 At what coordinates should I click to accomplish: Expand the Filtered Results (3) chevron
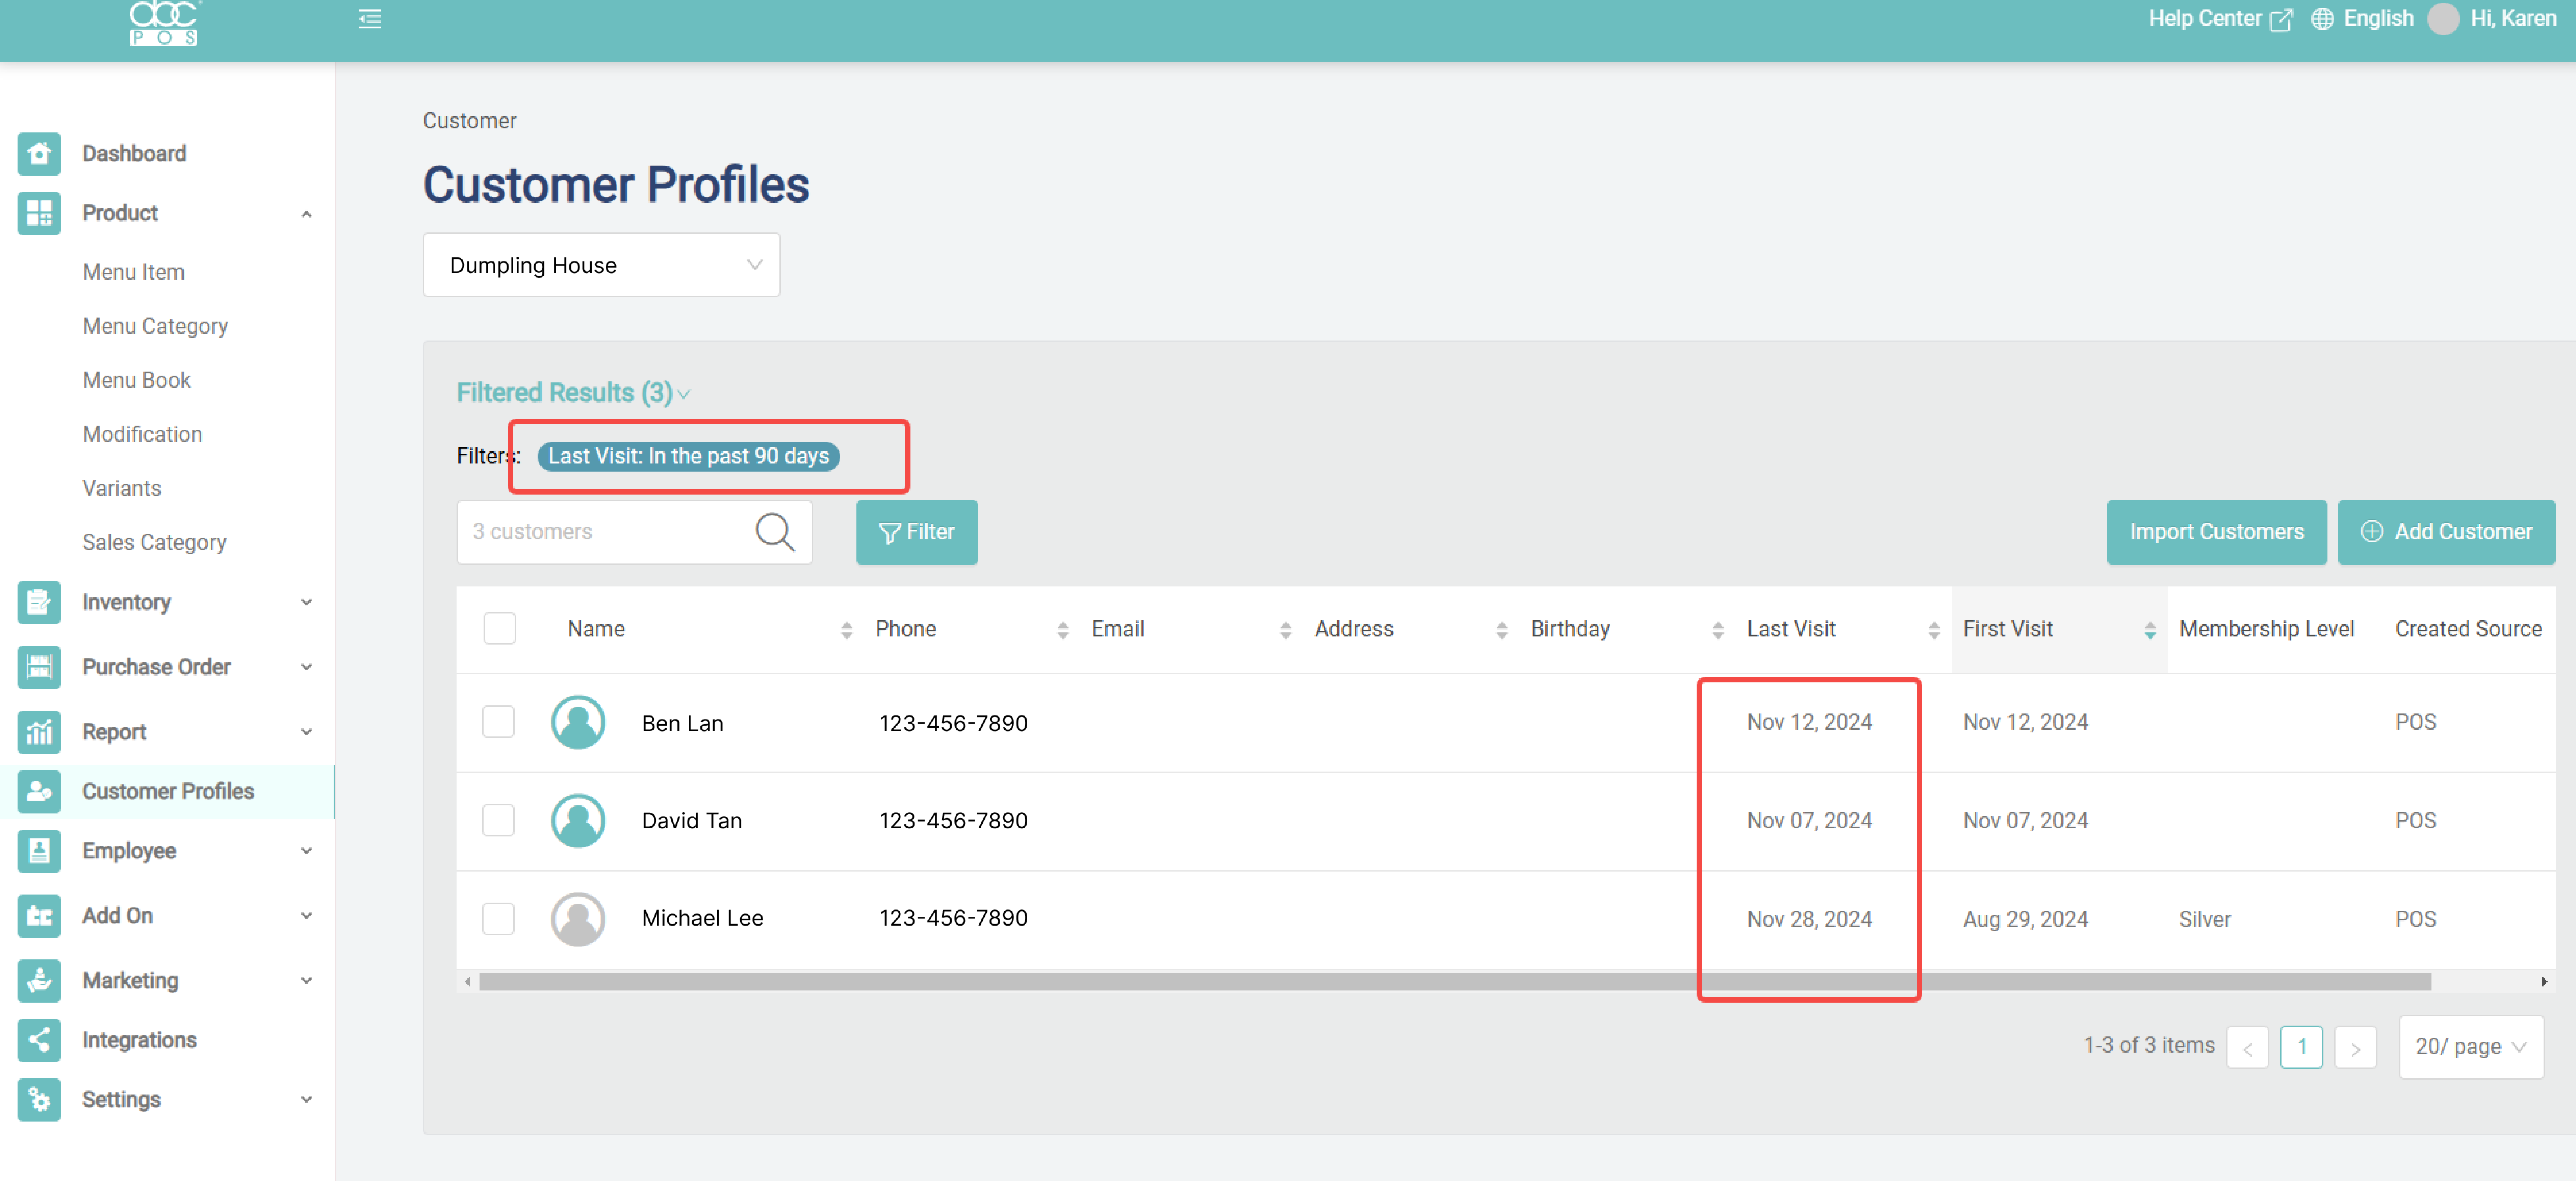pyautogui.click(x=684, y=395)
